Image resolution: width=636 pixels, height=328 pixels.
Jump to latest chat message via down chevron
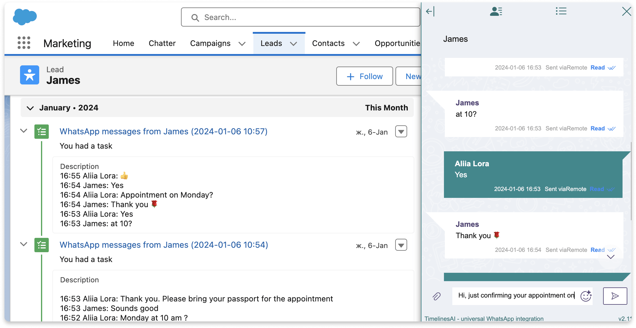coord(611,257)
